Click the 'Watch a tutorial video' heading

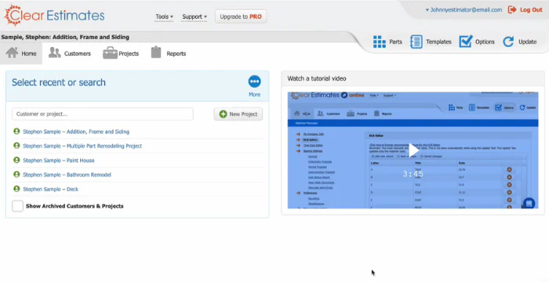tap(317, 78)
